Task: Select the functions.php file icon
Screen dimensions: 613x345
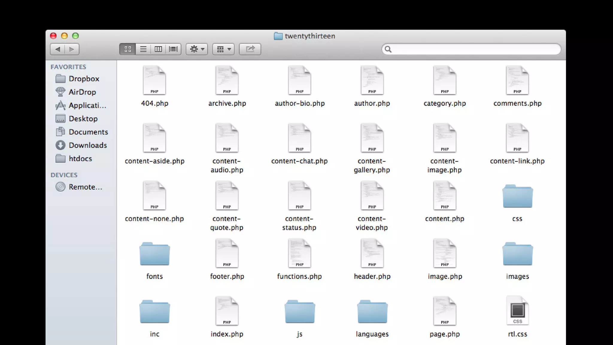Action: coord(299,253)
